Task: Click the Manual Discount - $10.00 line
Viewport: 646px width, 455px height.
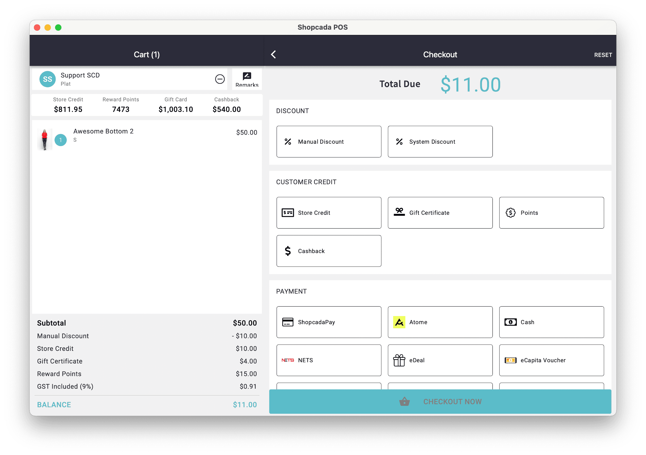Action: pyautogui.click(x=147, y=336)
